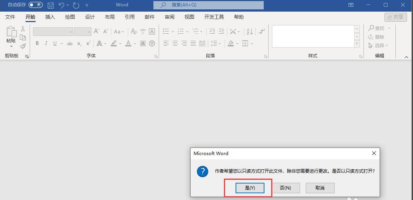Open the Borders dropdown arrow
The width and height of the screenshot is (413, 200).
[x=252, y=43]
